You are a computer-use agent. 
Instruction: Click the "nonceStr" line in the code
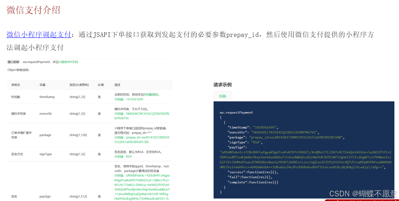[273, 132]
